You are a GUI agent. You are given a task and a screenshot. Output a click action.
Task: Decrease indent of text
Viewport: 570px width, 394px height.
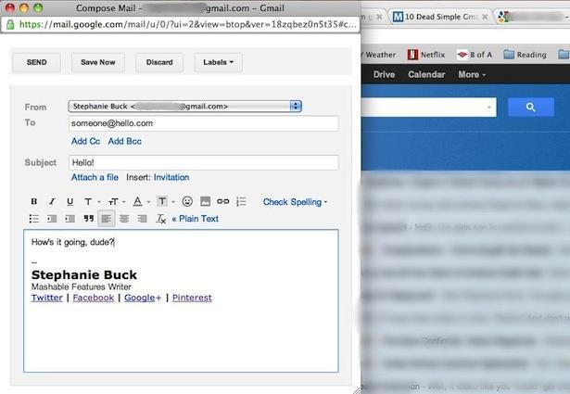tap(52, 219)
